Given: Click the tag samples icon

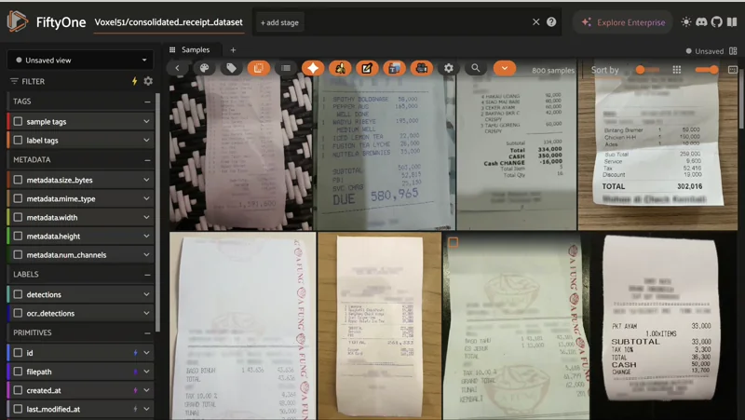Looking at the screenshot, I should coord(232,68).
